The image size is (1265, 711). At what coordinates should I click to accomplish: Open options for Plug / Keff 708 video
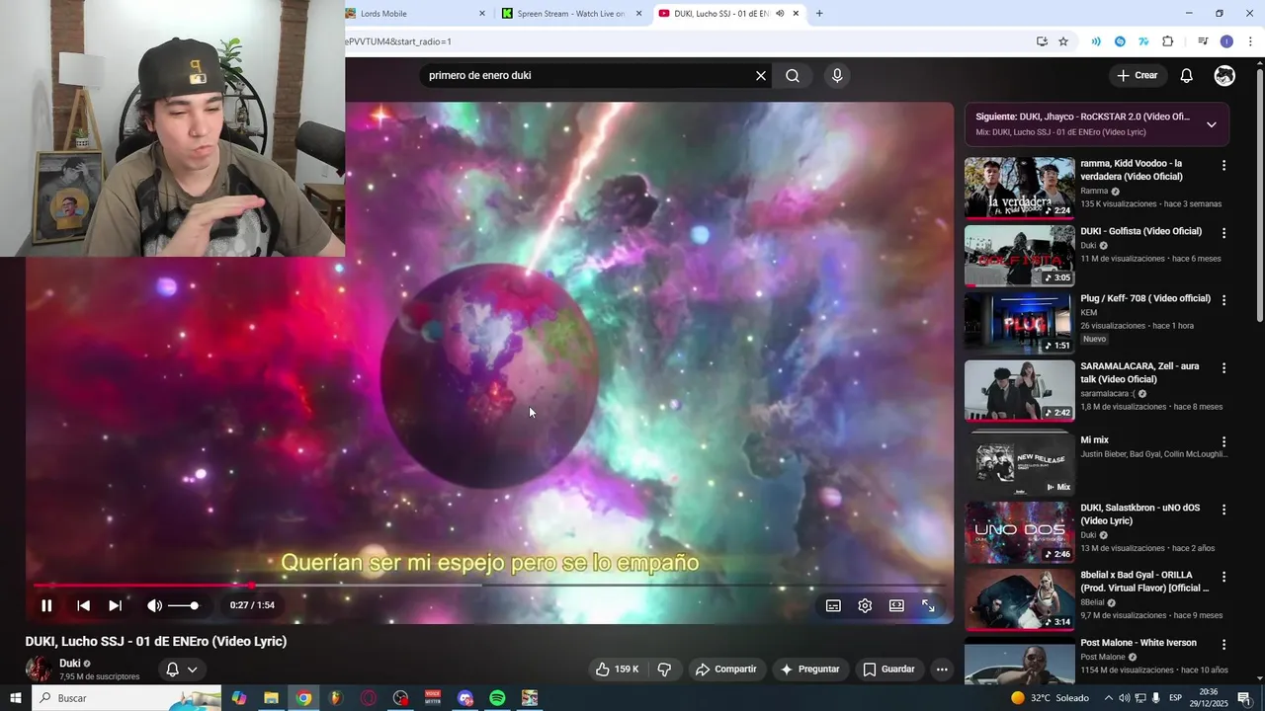tap(1223, 300)
